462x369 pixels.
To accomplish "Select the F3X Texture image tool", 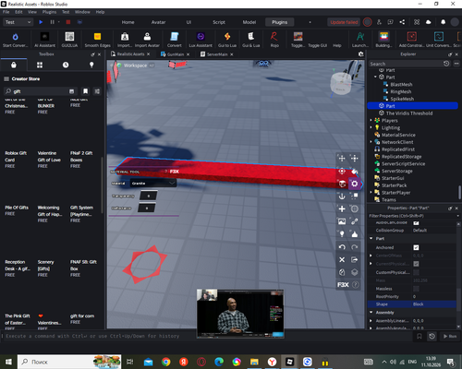I will 342,221.
